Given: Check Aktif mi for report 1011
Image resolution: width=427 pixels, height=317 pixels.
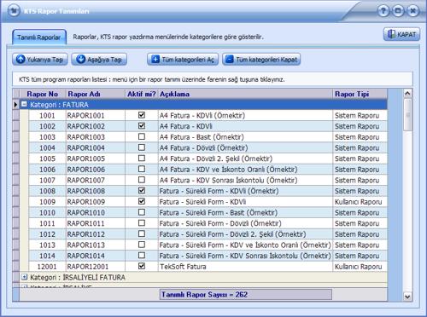Looking at the screenshot, I should tap(142, 223).
